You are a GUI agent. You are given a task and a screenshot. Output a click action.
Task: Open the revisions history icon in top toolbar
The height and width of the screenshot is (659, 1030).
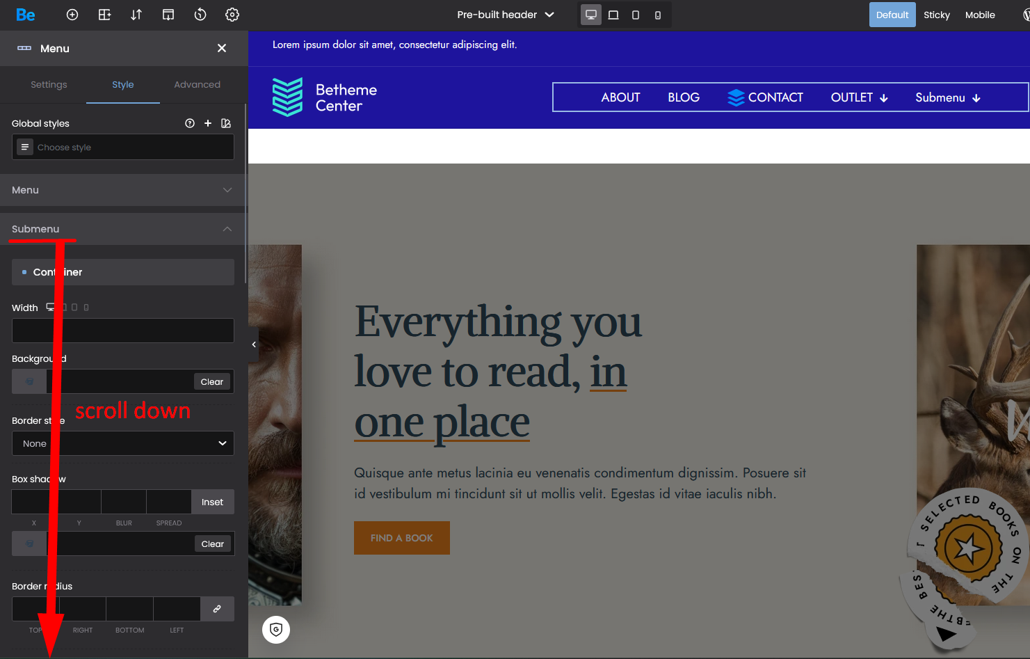200,15
